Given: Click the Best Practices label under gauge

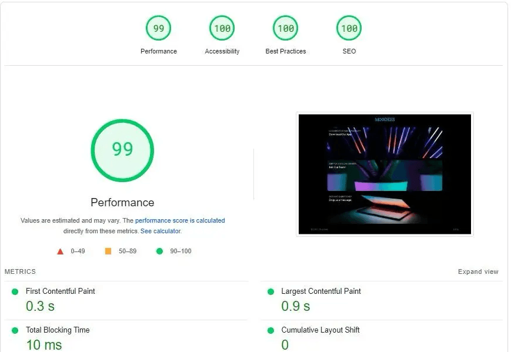Looking at the screenshot, I should pyautogui.click(x=286, y=52).
